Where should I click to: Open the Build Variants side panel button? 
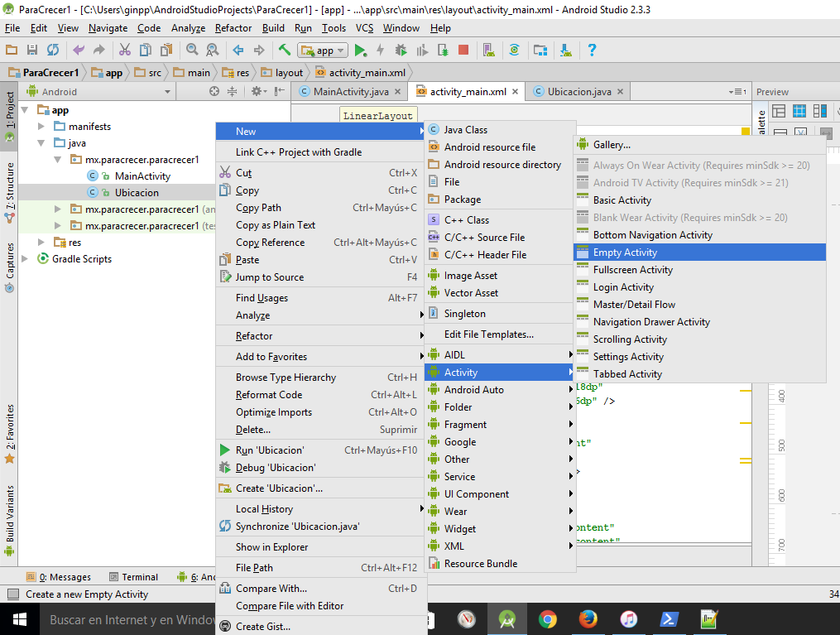click(9, 520)
